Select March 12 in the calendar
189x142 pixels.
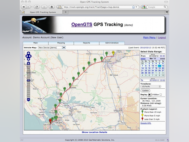tap(159, 66)
